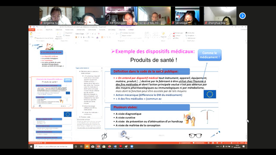Add a Nouvelle diapositive from the ribbon
The width and height of the screenshot is (276, 155).
[59, 35]
